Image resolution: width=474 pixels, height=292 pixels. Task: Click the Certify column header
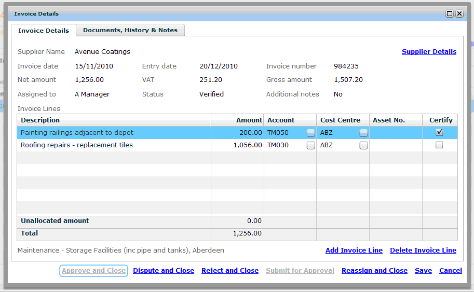440,120
